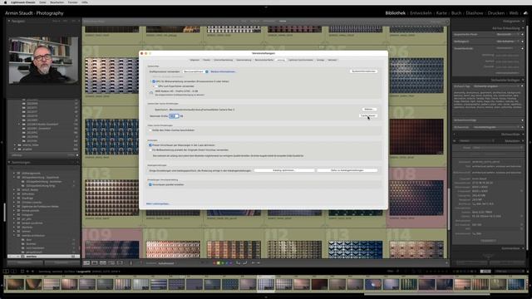Click the Apple menu icon
Screen dimensions: 532x299
5,2
